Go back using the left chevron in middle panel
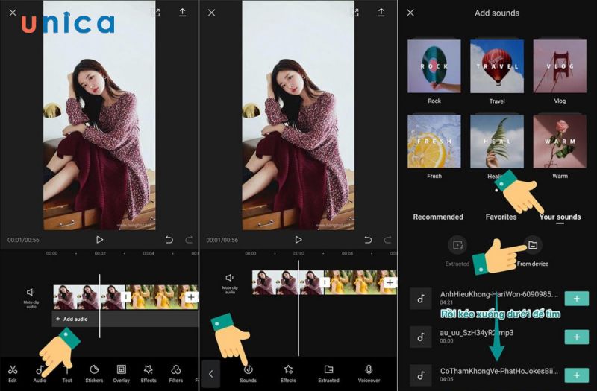Image resolution: width=597 pixels, height=391 pixels. (x=211, y=374)
